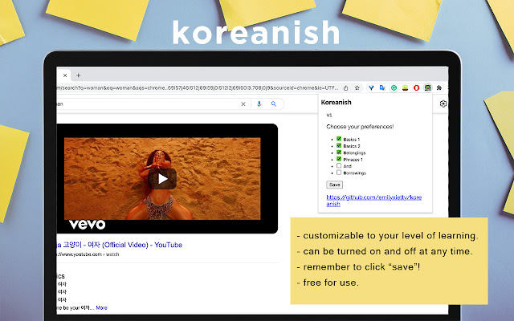The width and height of the screenshot is (514, 321).
Task: Click into the Google search input field
Action: click(148, 104)
